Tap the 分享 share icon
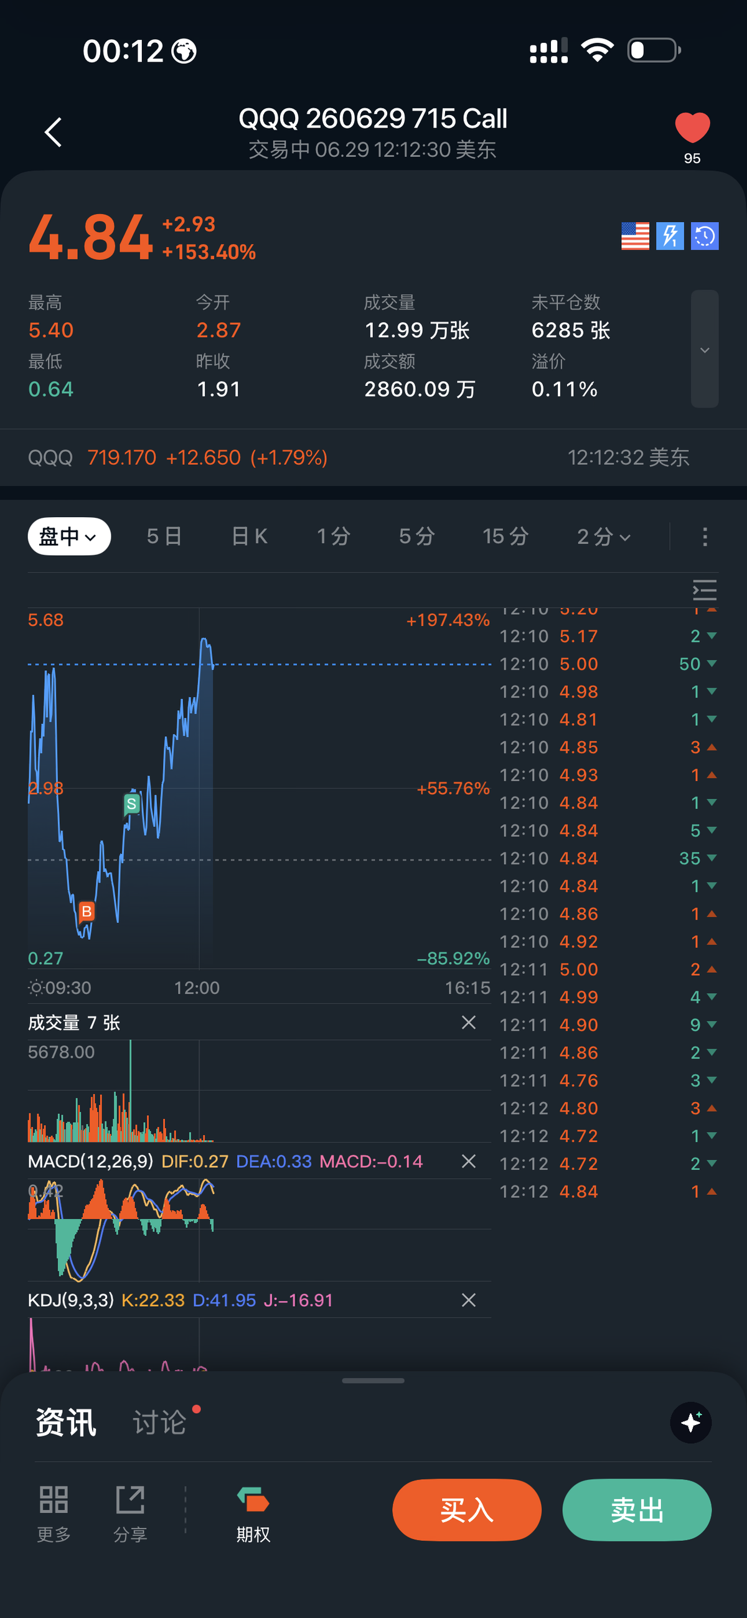This screenshot has width=747, height=1618. pos(130,1513)
